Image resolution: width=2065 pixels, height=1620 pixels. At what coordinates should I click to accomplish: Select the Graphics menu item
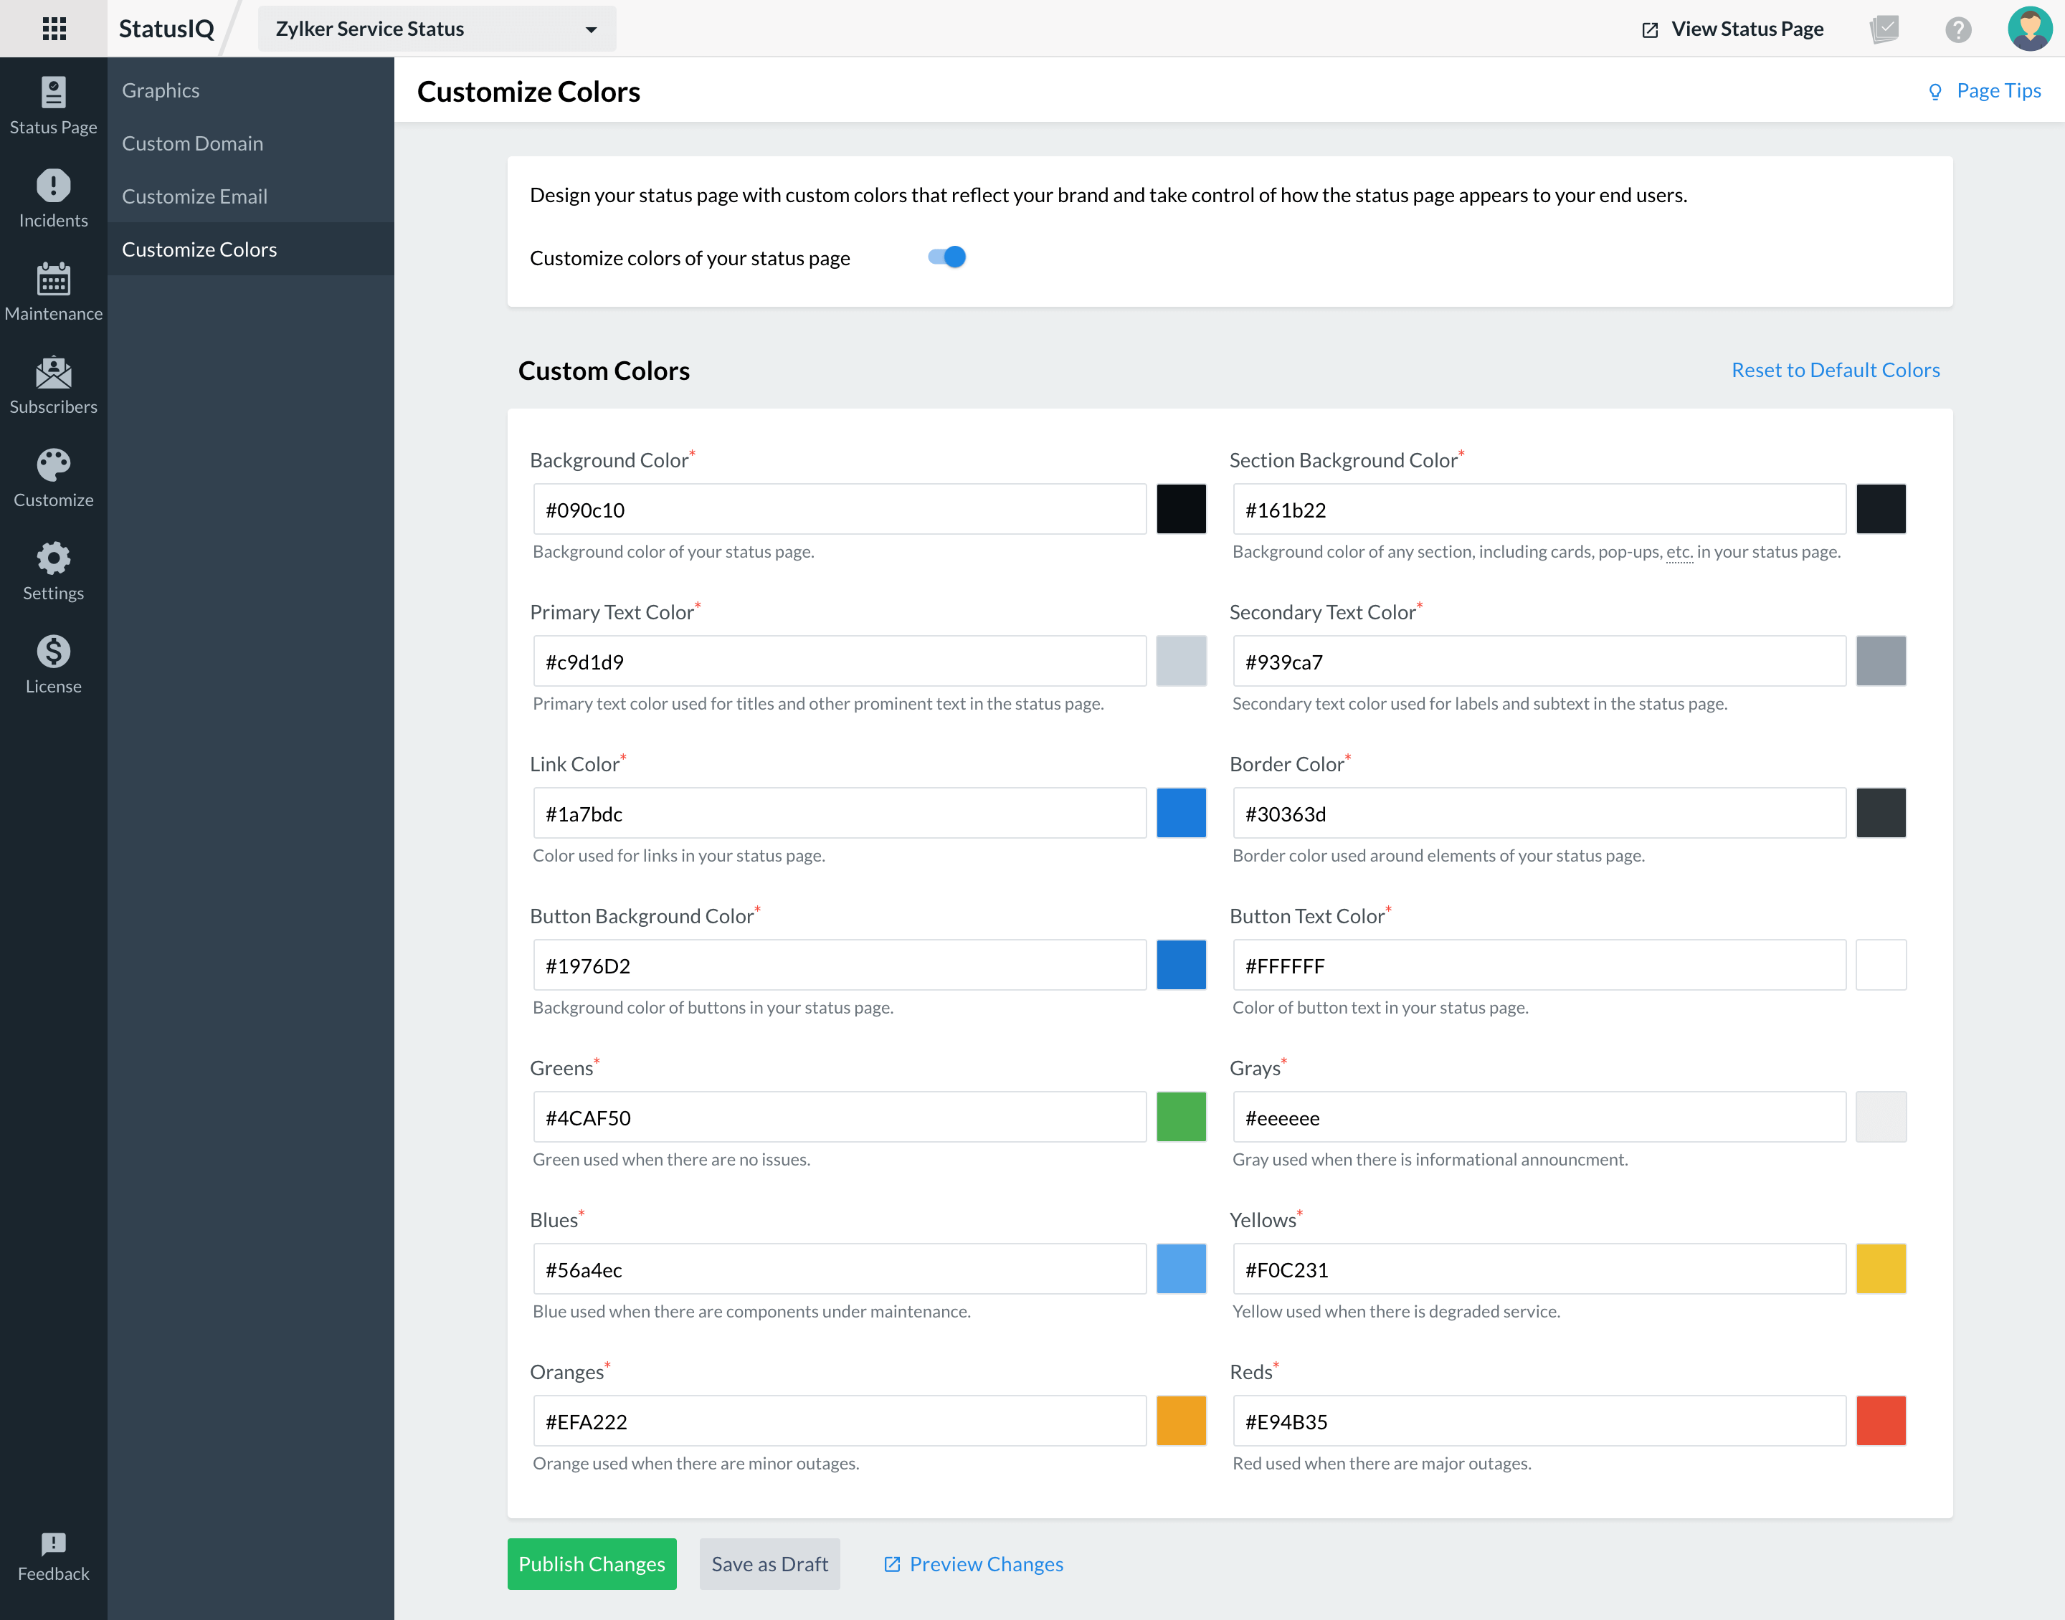click(161, 90)
